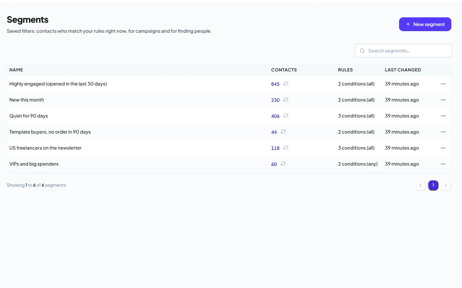Image resolution: width=462 pixels, height=288 pixels.
Task: Click '2 conditions (any)' for VIPs row
Action: tap(358, 164)
